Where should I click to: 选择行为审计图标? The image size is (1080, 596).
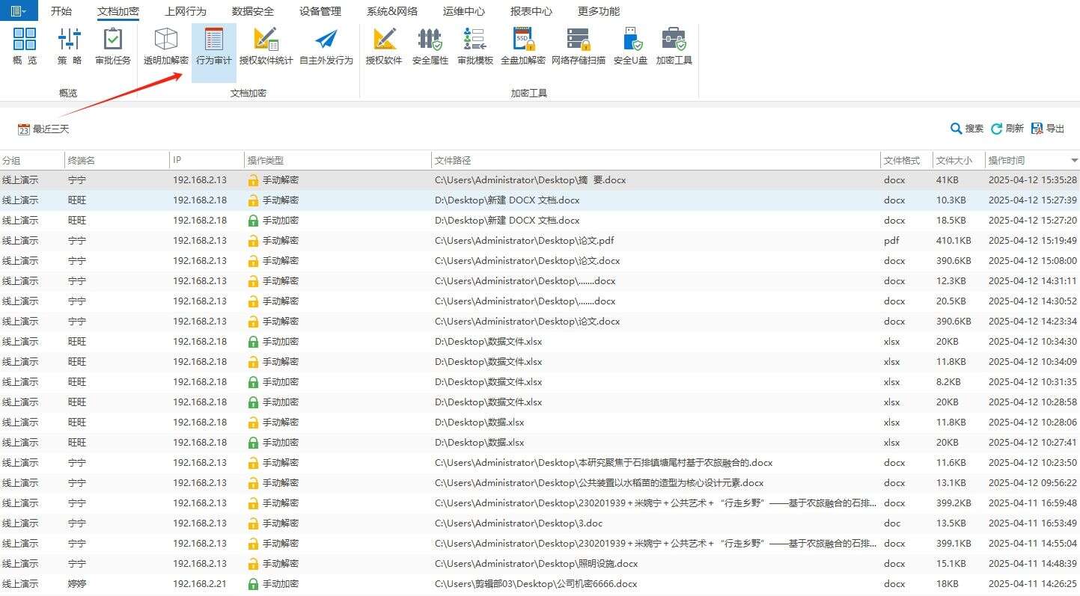click(213, 46)
